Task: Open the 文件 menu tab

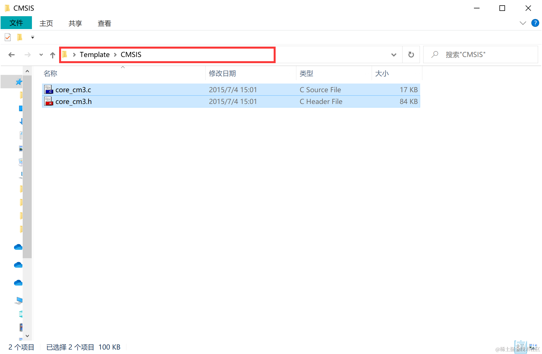Action: pos(16,23)
